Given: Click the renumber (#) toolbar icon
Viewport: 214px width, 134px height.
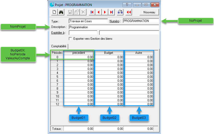Looking at the screenshot, I should [120, 12].
